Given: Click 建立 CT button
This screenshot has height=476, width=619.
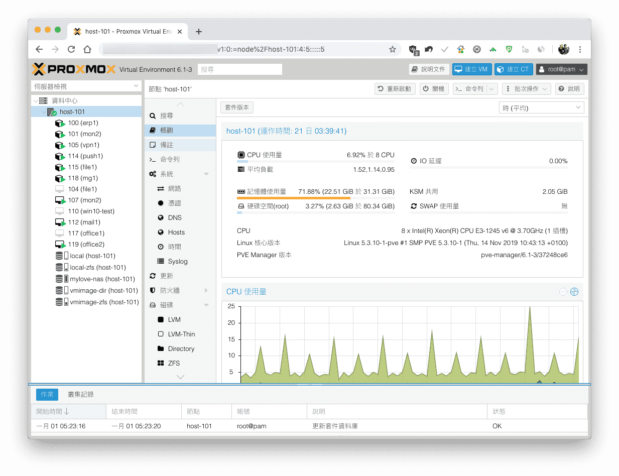Looking at the screenshot, I should (514, 69).
